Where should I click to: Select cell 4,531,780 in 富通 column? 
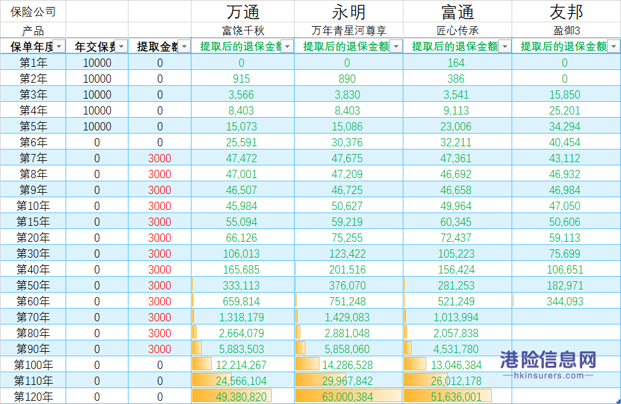[x=457, y=349]
